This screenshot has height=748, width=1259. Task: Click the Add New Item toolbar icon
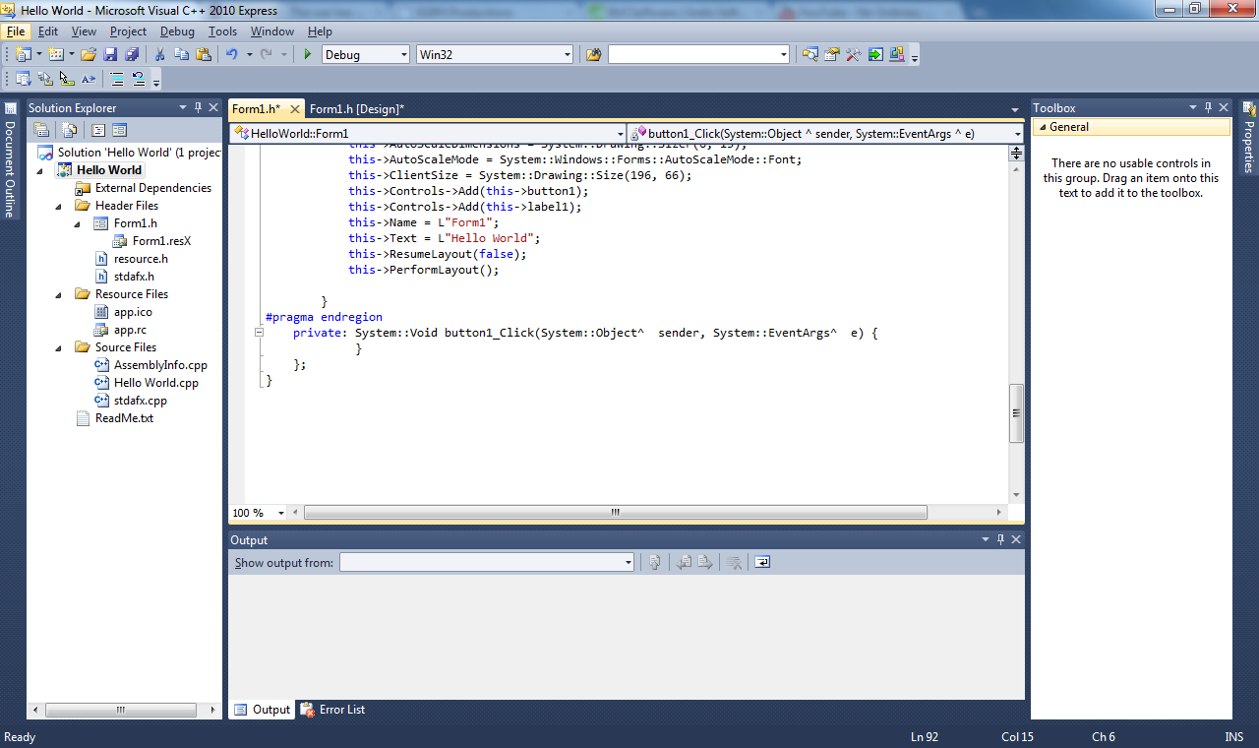coord(56,54)
